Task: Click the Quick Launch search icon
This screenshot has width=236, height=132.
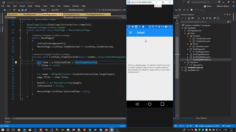Action: (x=219, y=2)
